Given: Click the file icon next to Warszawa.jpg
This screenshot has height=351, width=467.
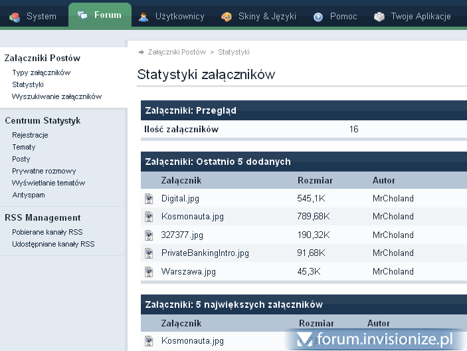Looking at the screenshot, I should click(149, 271).
